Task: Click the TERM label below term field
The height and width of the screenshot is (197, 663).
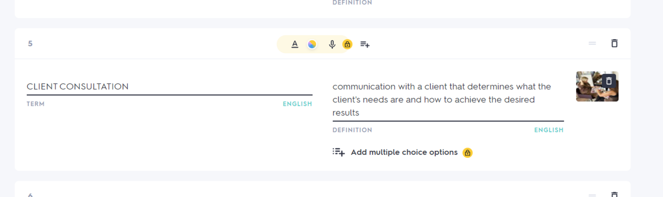Action: click(36, 104)
